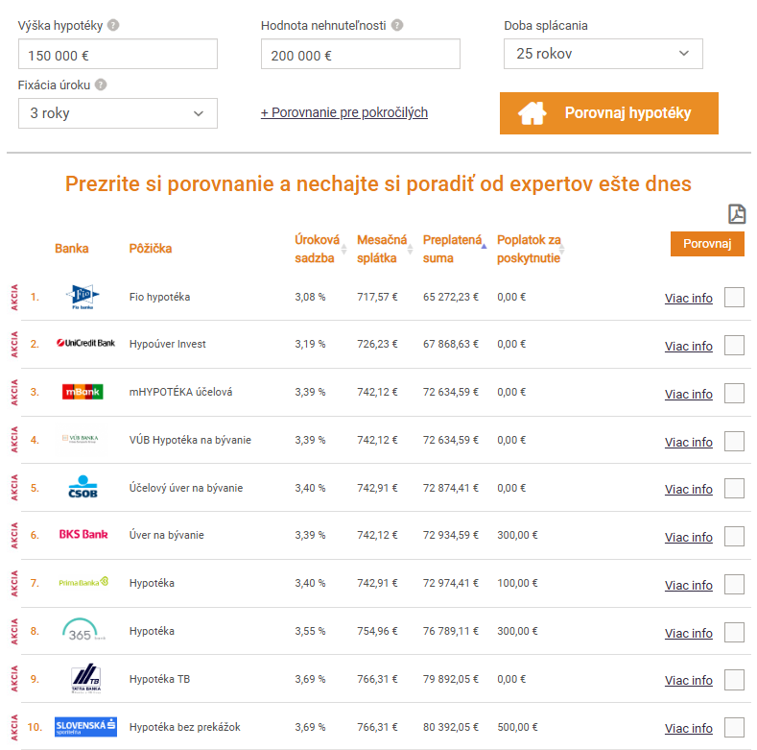Open the Doba splácania dropdown
This screenshot has width=757, height=750.
coord(603,54)
